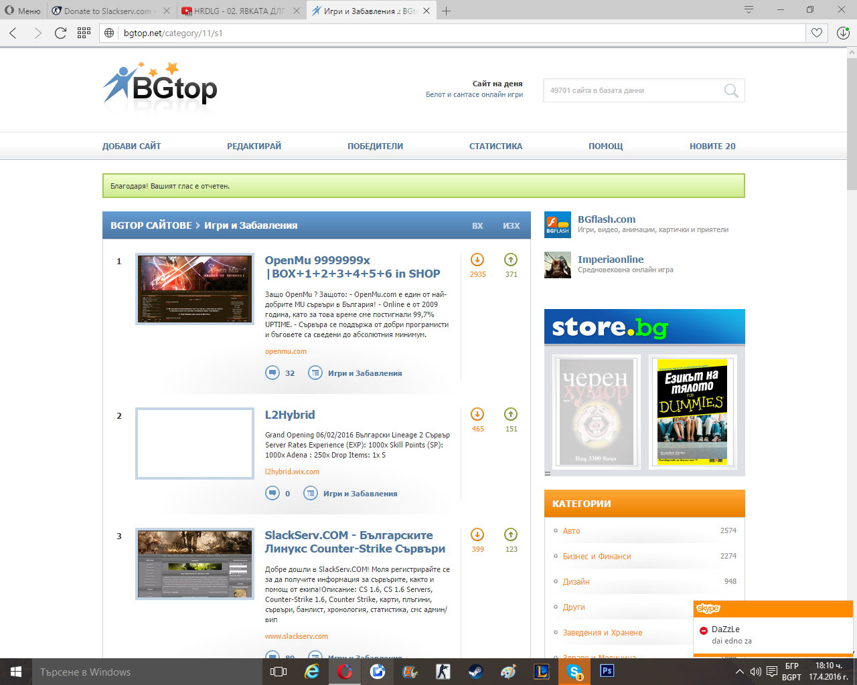Open volume control in system tray
Viewport: 857px width, 685px height.
click(x=755, y=672)
